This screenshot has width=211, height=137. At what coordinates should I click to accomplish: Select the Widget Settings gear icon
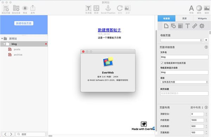[x=202, y=26]
